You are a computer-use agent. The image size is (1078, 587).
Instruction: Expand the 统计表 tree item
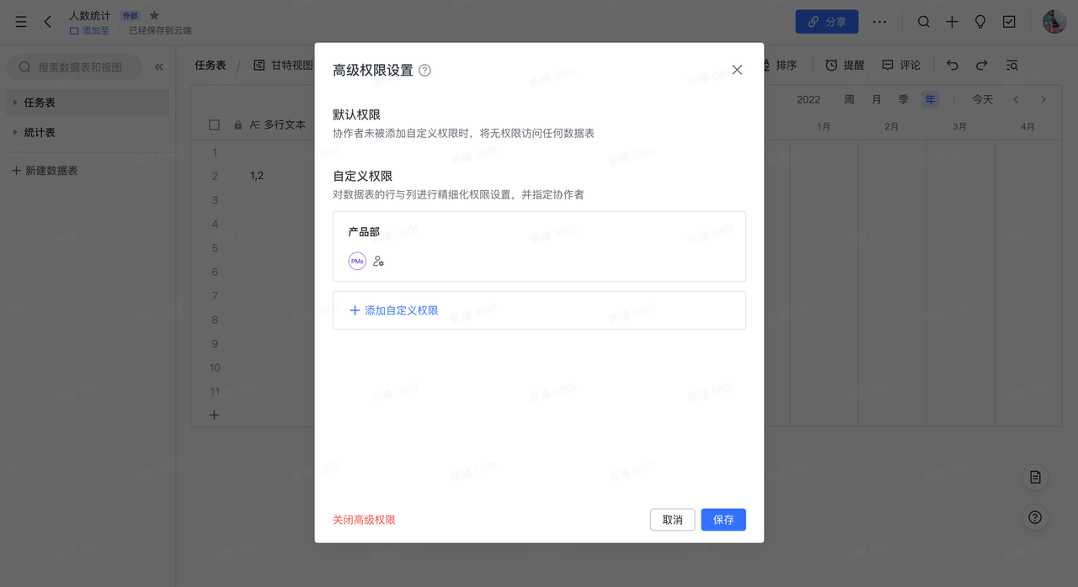15,133
